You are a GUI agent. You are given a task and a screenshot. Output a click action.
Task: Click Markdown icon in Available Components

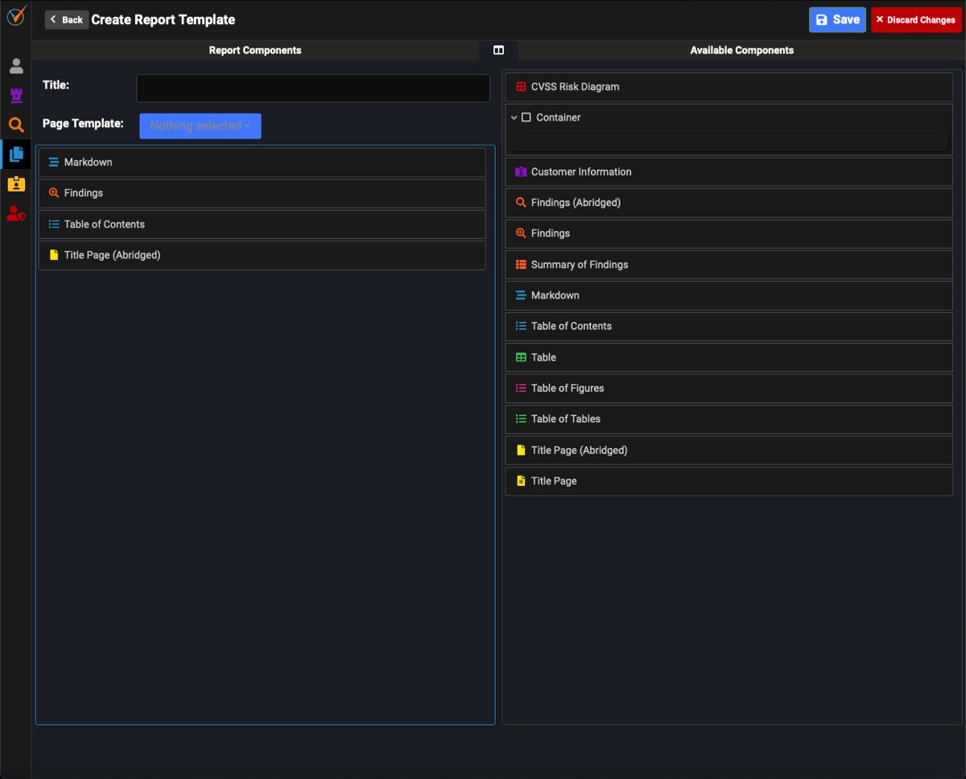(521, 295)
